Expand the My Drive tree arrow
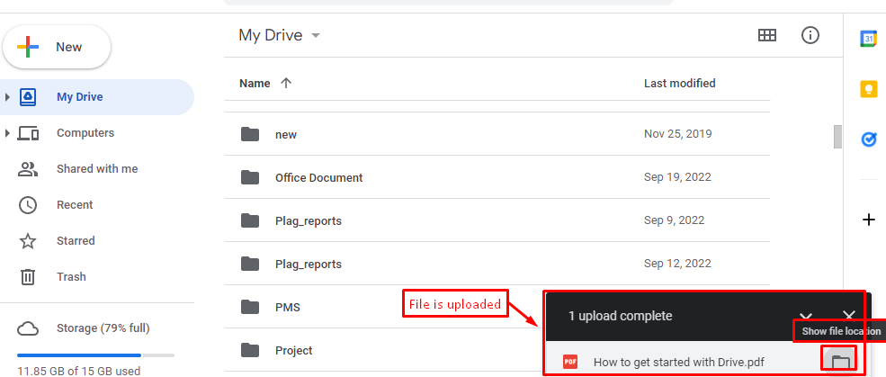The width and height of the screenshot is (886, 377). 7,97
